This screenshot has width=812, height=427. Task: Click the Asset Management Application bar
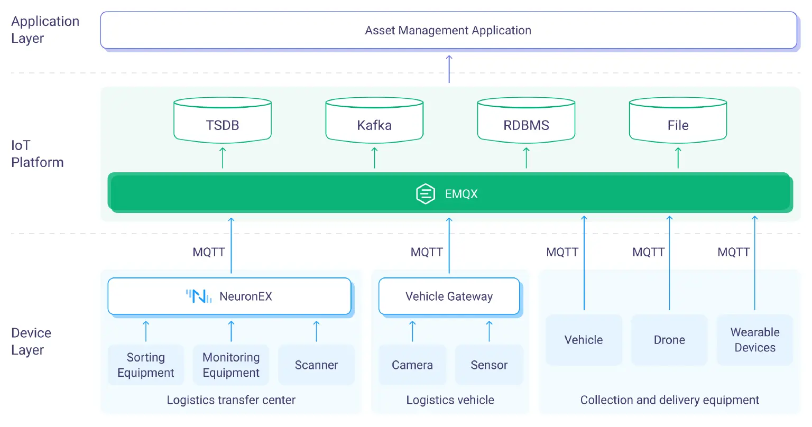point(447,30)
